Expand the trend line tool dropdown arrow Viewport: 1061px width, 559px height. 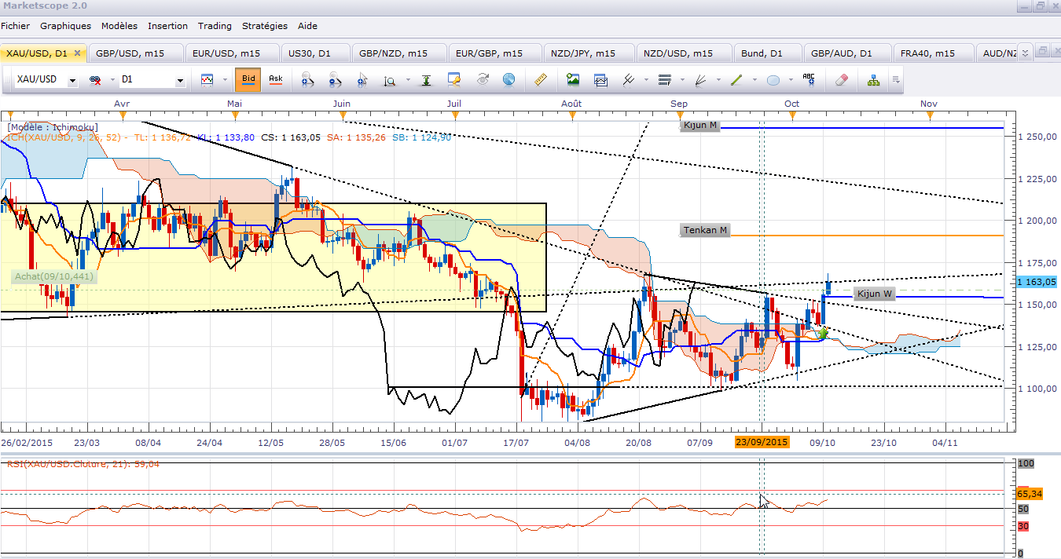754,80
